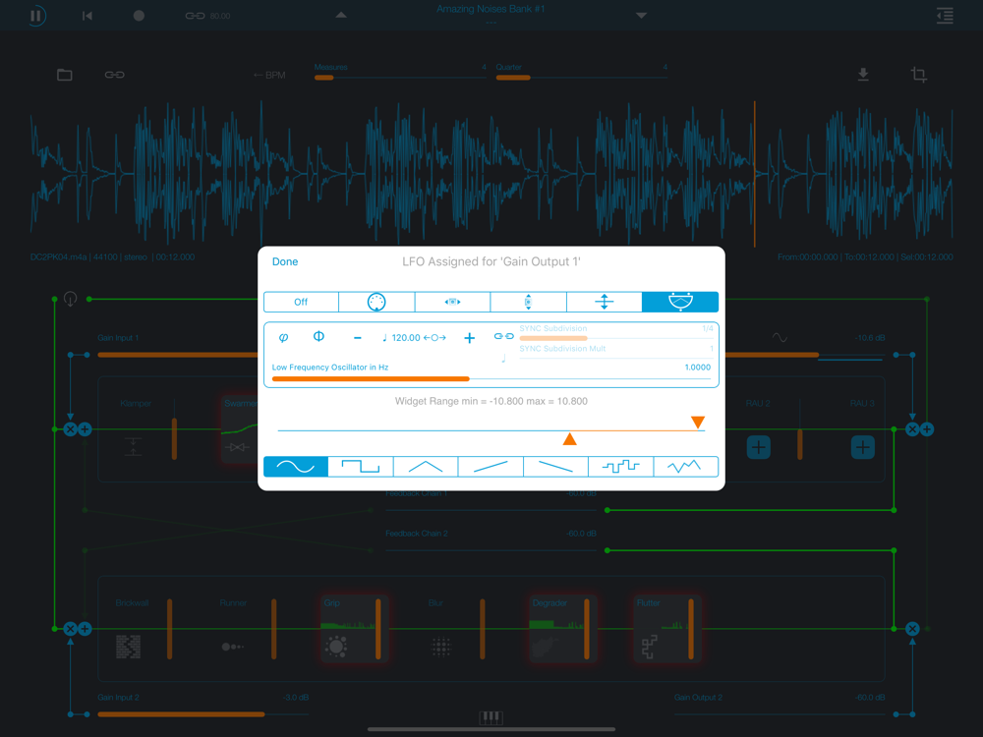Go to next preset with down arrow

pos(641,15)
